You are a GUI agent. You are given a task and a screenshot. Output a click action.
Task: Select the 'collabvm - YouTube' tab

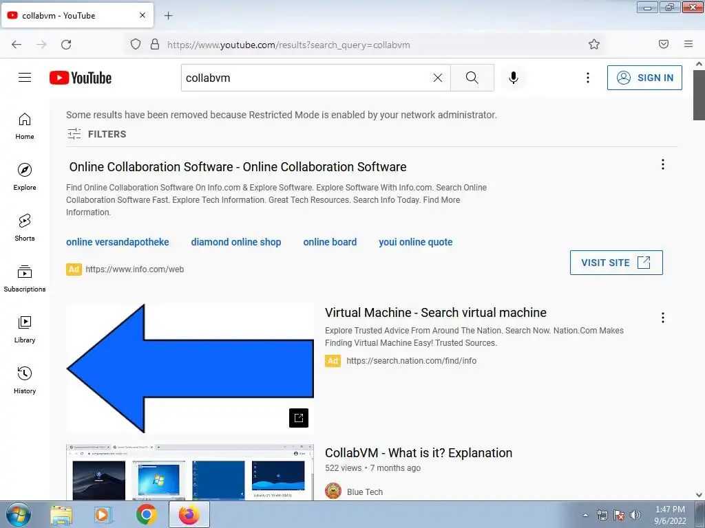coord(77,15)
